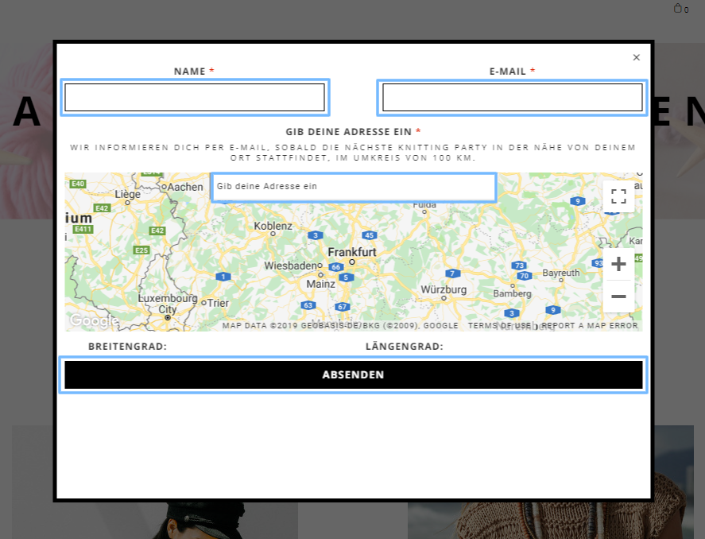Click Wiesbaden on the map
705x539 pixels.
tap(292, 266)
